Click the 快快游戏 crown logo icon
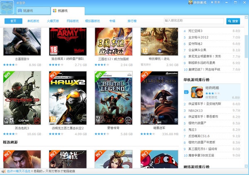Viewport: 249px width, 175px height. (x=190, y=2)
